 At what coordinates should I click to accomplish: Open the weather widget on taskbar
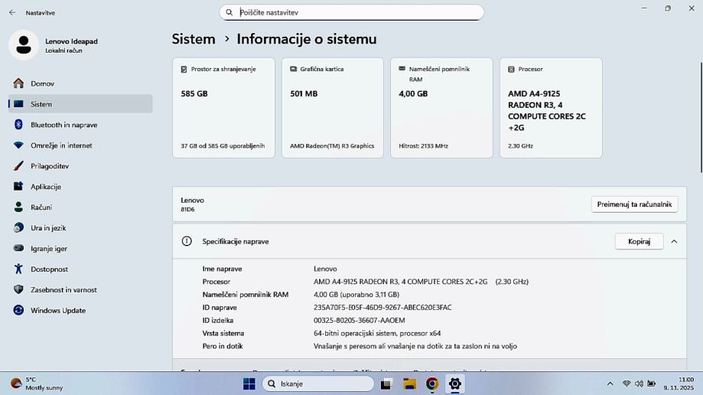[x=37, y=384]
